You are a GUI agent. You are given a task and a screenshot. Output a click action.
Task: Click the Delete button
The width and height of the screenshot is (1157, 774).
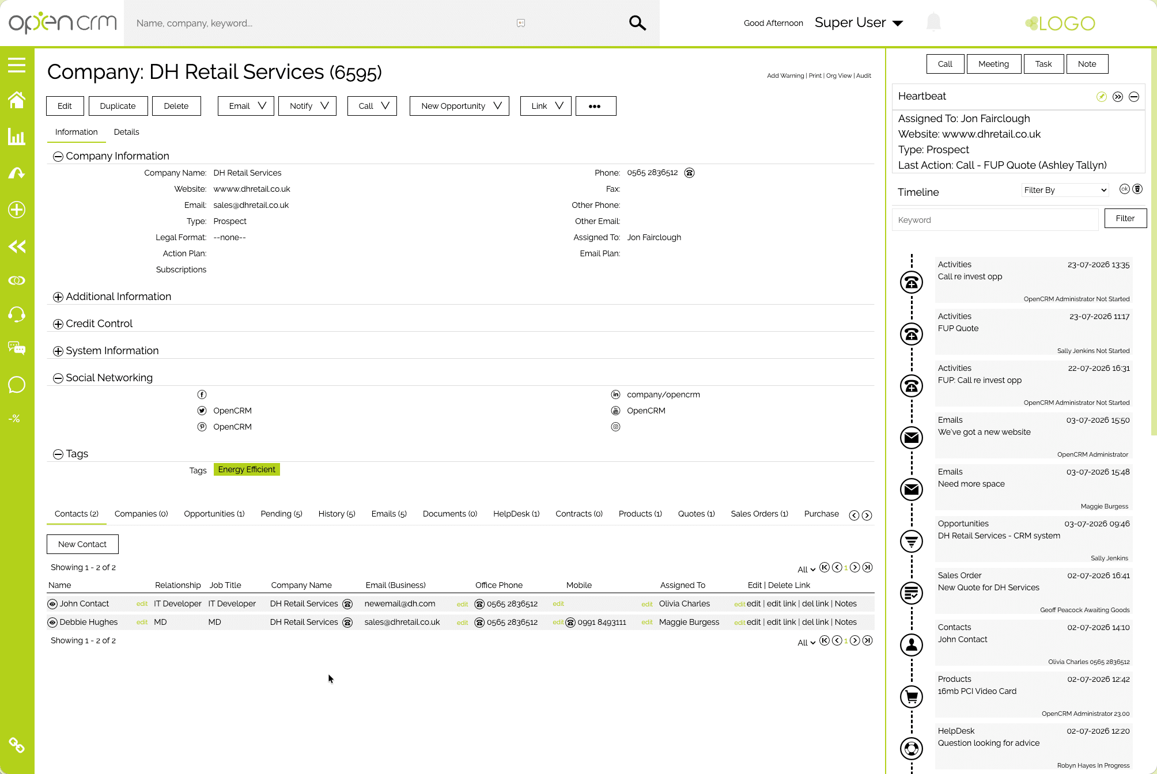176,106
